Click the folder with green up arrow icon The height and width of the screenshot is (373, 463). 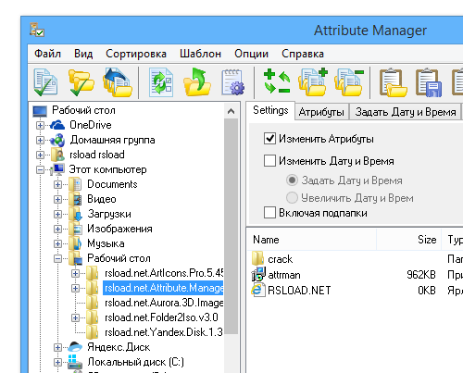(197, 81)
